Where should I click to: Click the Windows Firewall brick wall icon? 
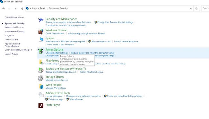click(41, 32)
